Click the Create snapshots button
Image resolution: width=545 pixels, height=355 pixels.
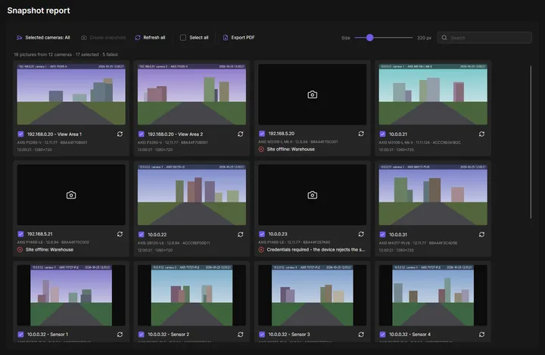[x=104, y=38]
